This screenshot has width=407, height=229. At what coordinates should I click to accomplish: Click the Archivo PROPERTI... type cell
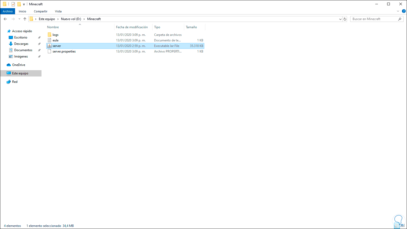coord(168,51)
